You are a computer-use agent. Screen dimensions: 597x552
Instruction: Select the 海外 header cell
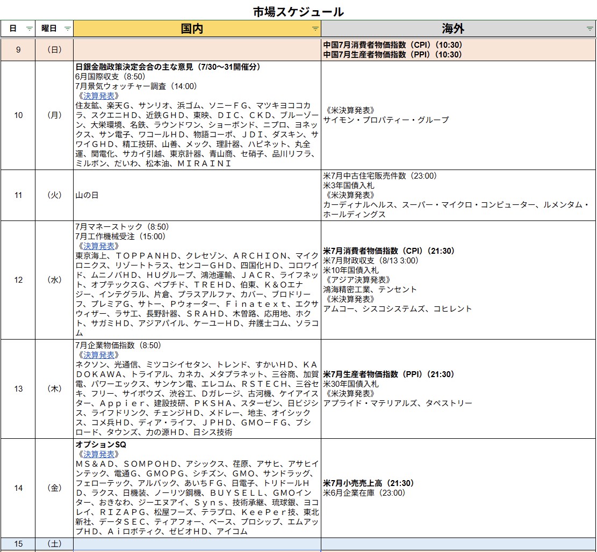click(458, 28)
